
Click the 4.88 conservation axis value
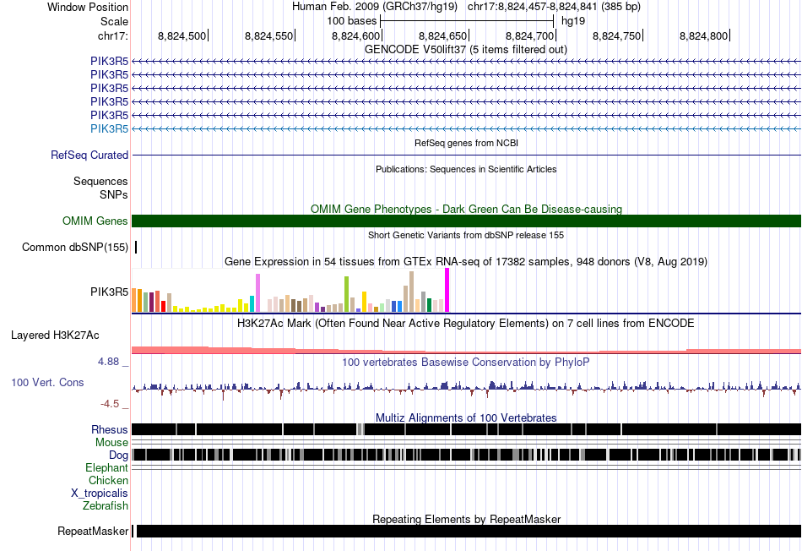click(x=108, y=362)
